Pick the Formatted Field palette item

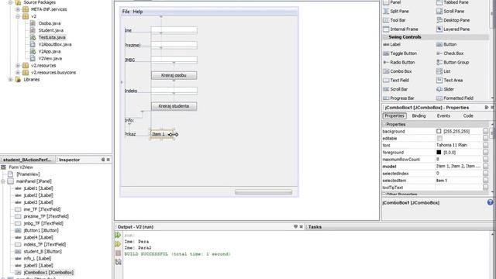[x=455, y=98]
